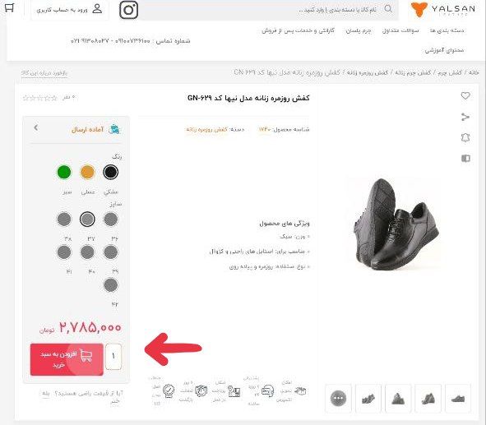Viewport: 486px width, 425px height.
Task: Open the دسته بندی ها categories menu
Action: [x=447, y=30]
